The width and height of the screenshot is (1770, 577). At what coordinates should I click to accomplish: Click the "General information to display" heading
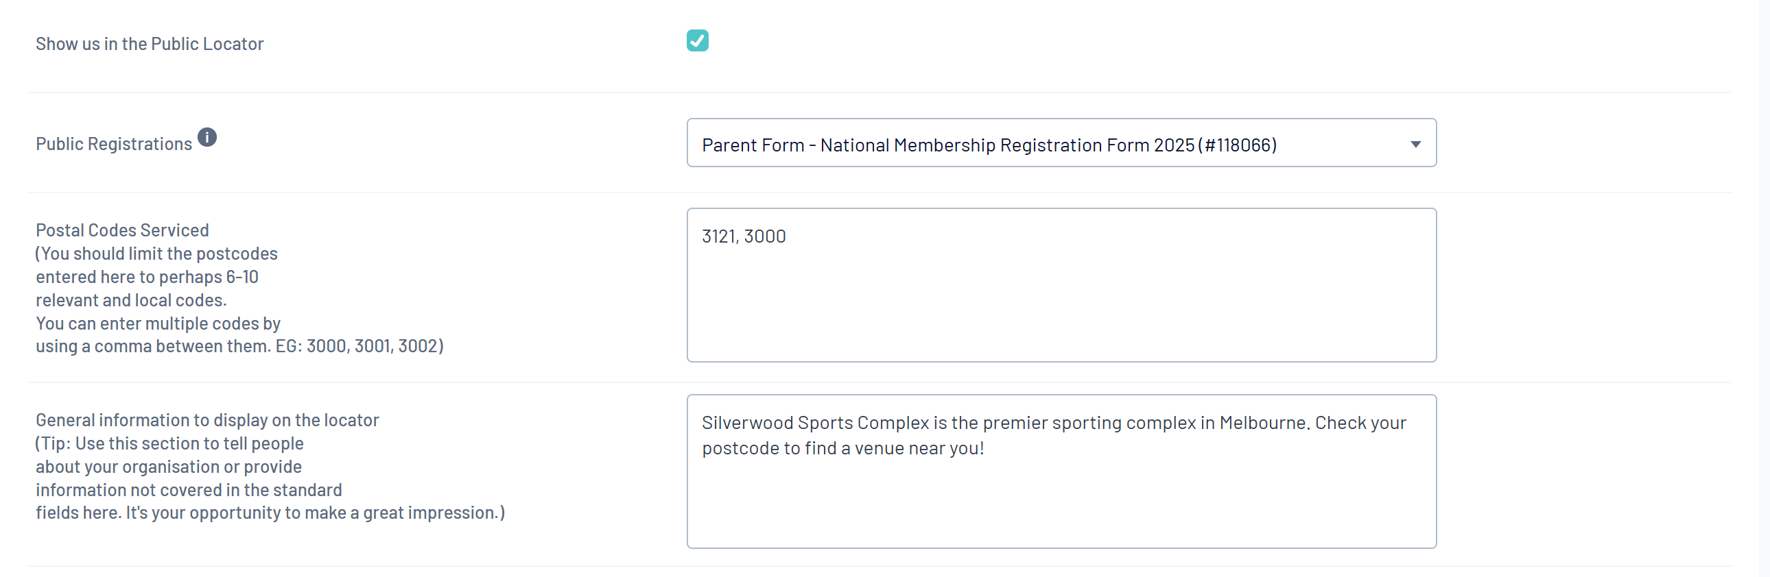tap(206, 420)
